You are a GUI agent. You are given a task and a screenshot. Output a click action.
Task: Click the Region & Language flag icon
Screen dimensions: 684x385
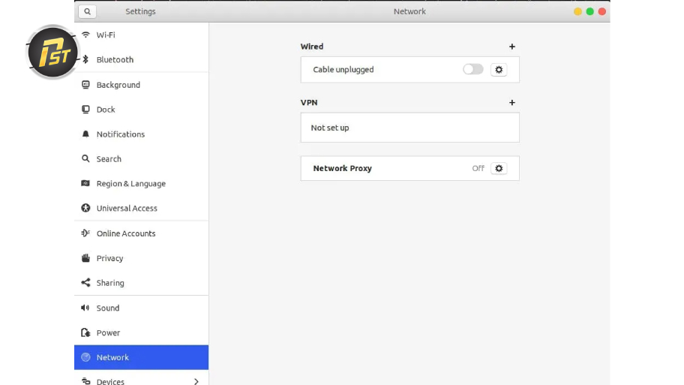coord(85,183)
